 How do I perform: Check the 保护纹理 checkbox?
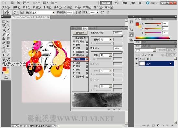[x=74, y=77]
